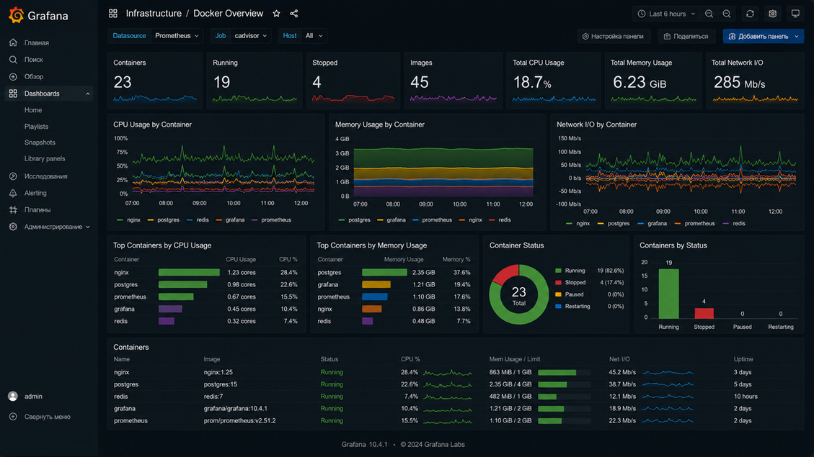814x457 pixels.
Task: Switch to TV display mode icon
Action: pos(795,14)
